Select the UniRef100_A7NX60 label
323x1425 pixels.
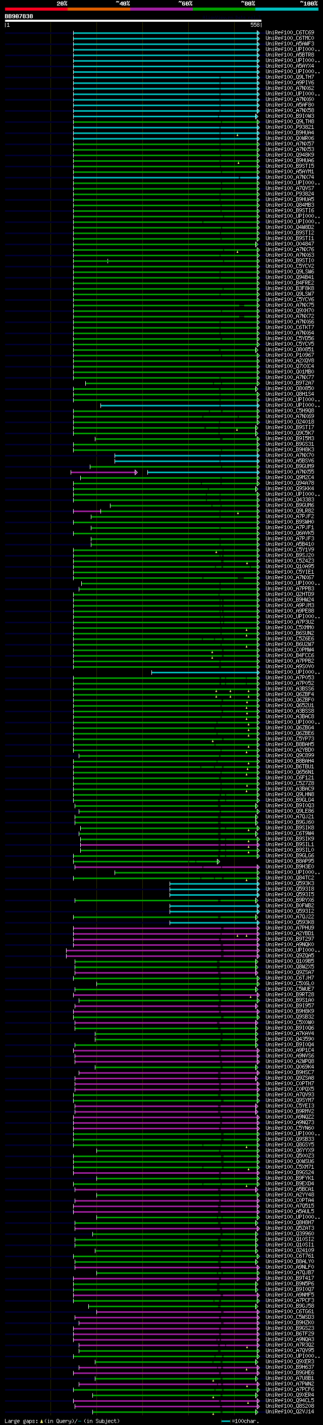(290, 100)
